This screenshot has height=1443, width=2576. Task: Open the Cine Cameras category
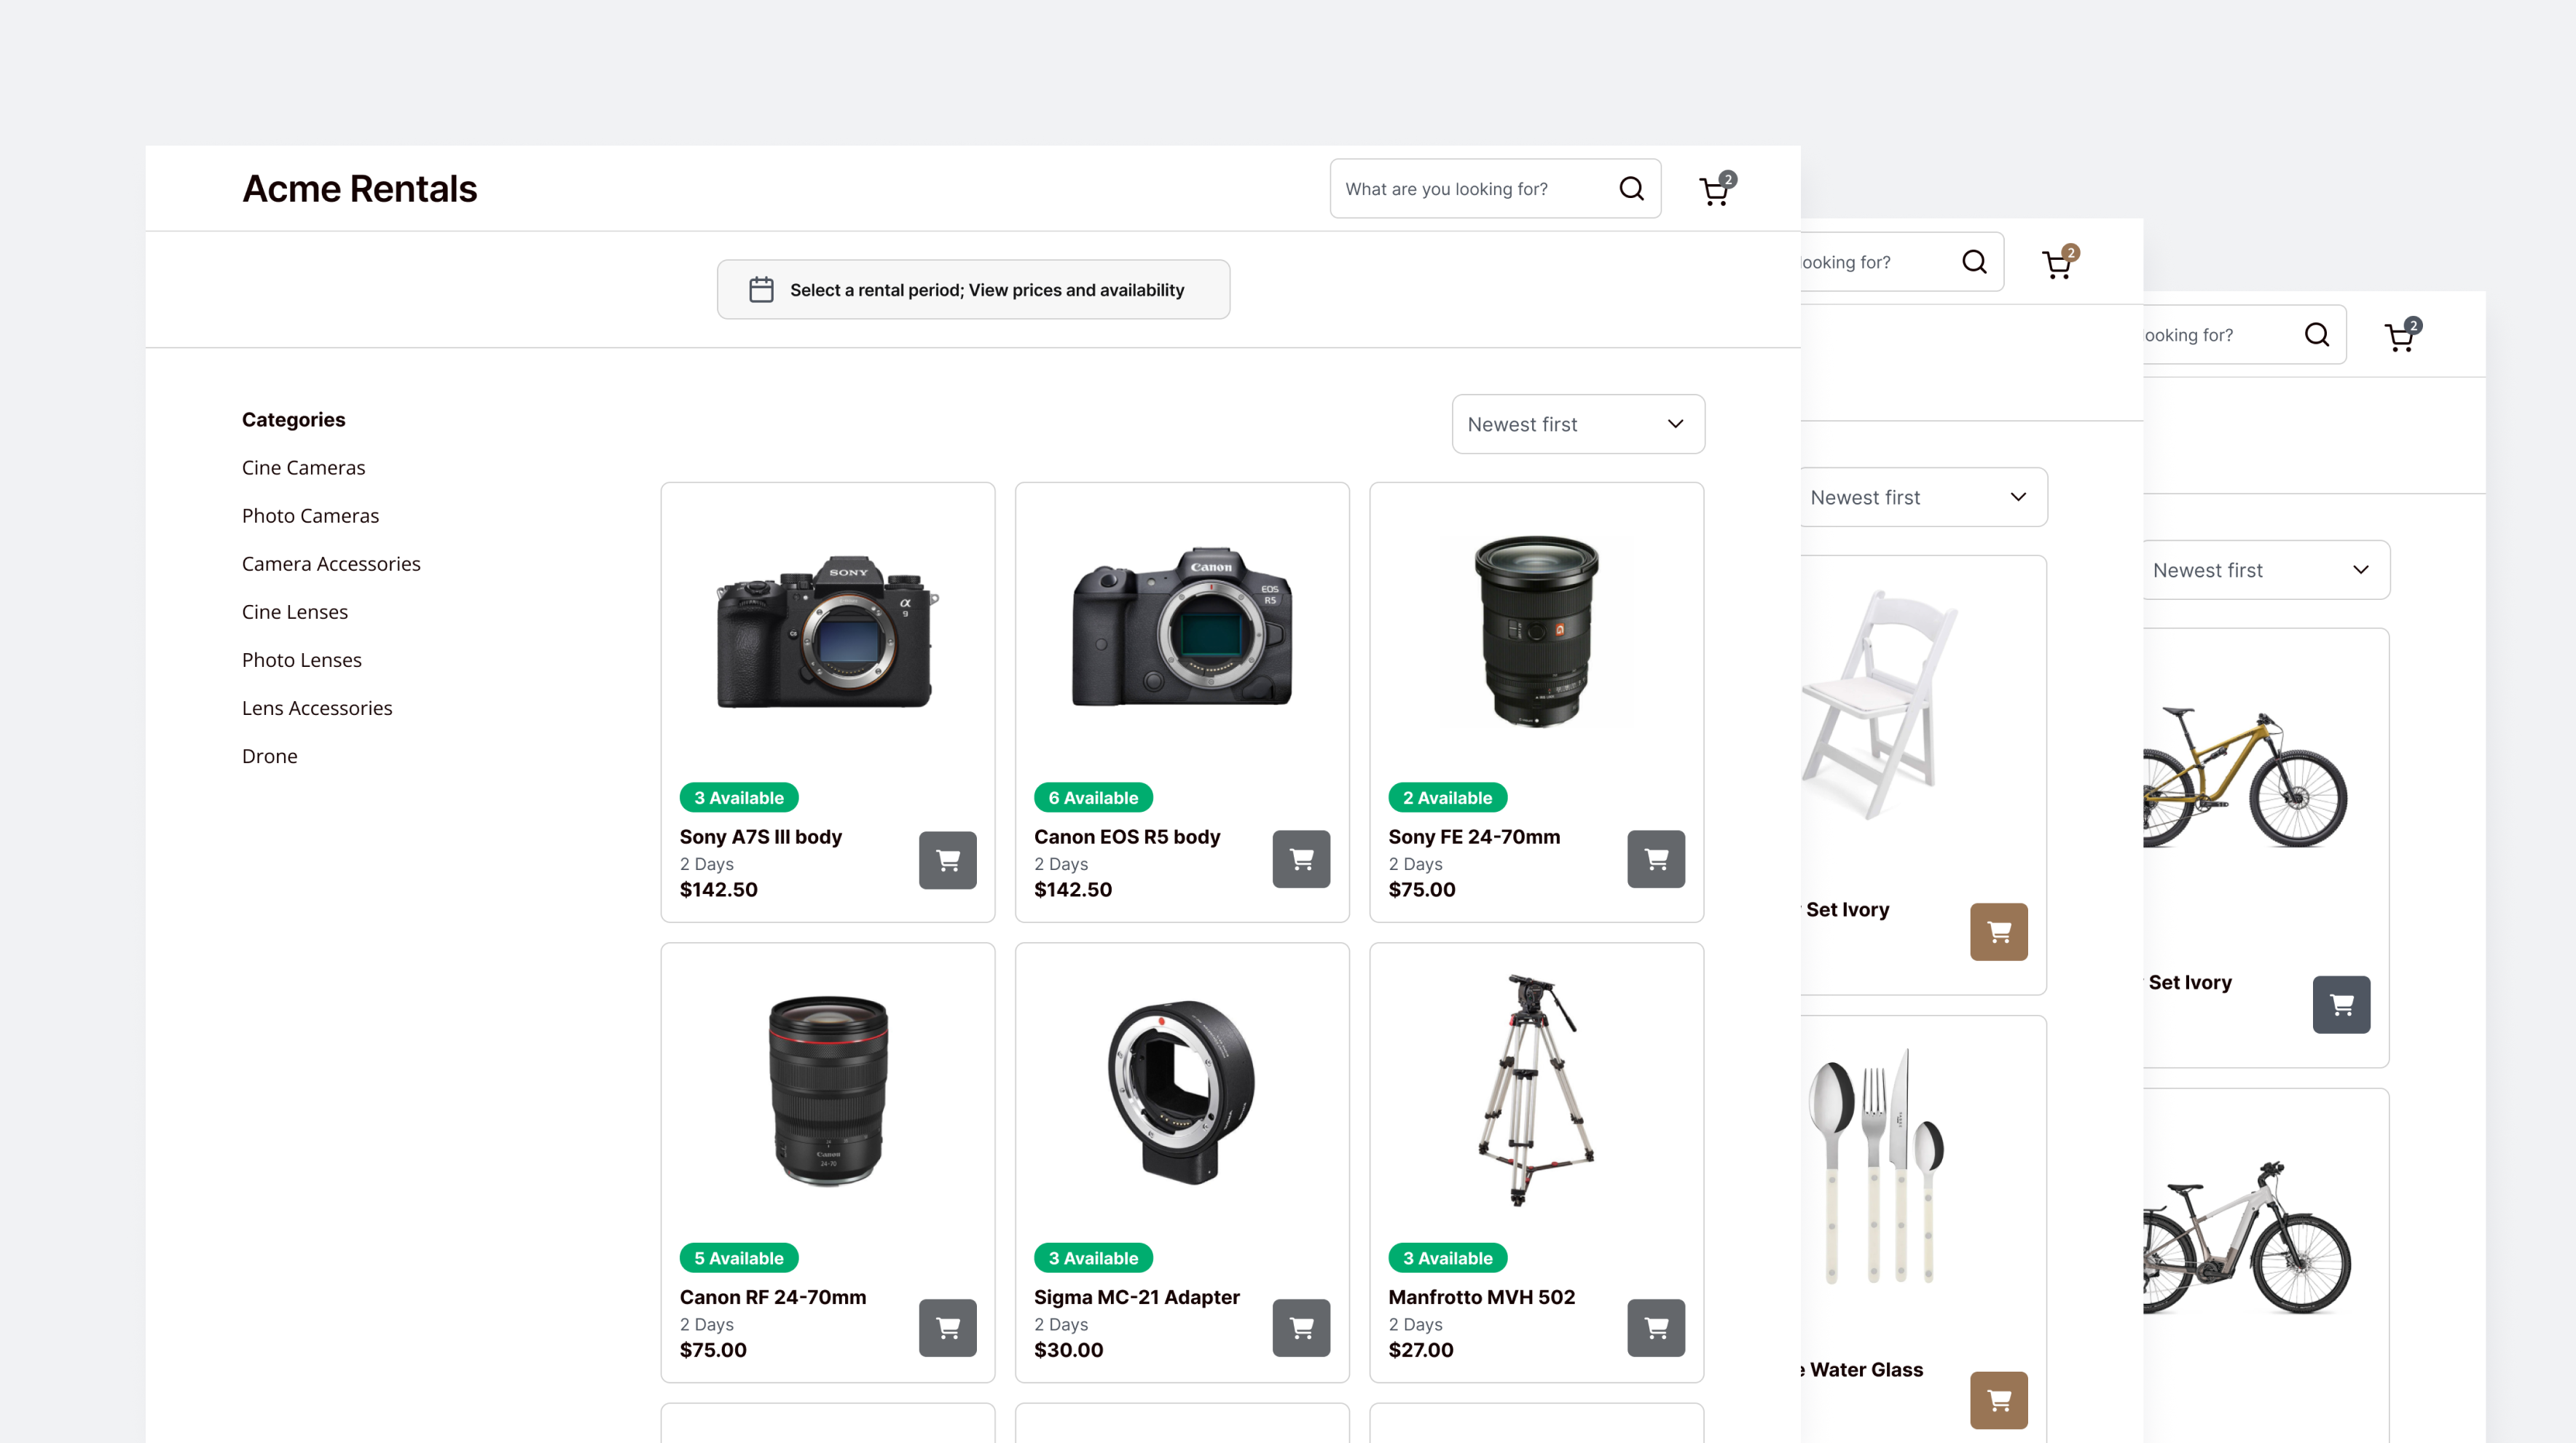click(x=303, y=467)
